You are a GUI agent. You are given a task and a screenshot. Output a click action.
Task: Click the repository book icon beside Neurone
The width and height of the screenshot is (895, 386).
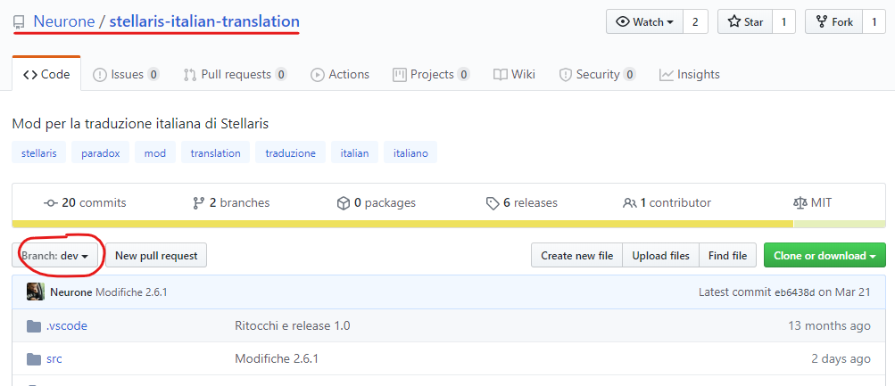19,23
